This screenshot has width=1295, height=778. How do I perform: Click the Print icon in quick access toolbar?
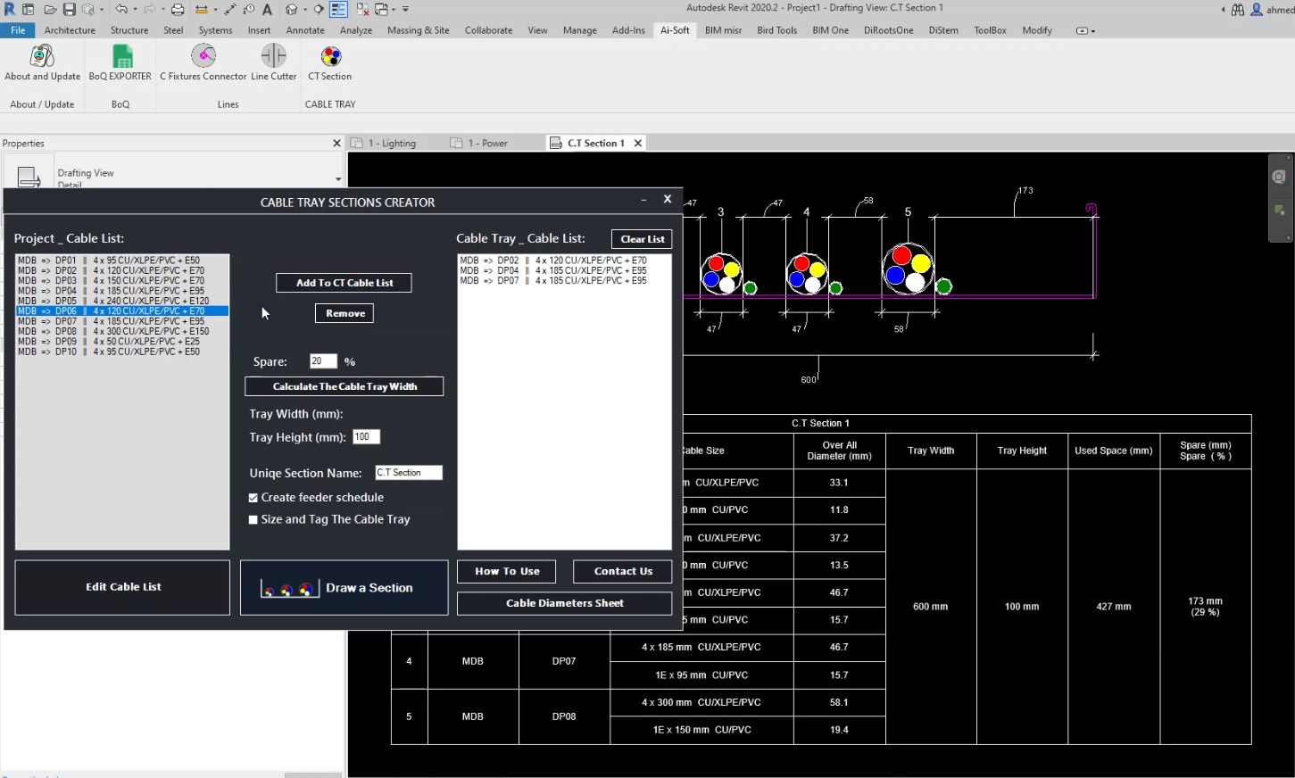pyautogui.click(x=178, y=9)
